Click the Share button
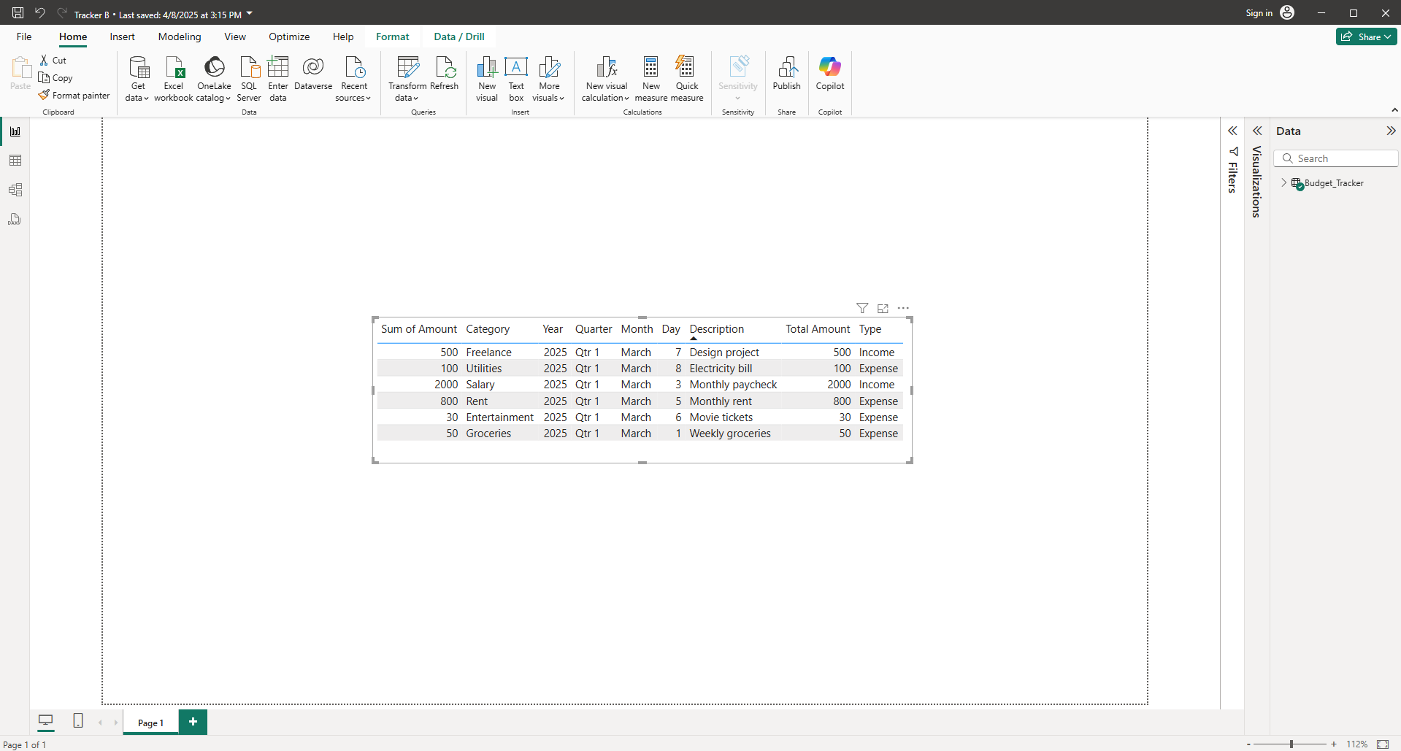This screenshot has width=1401, height=751. click(x=1366, y=36)
